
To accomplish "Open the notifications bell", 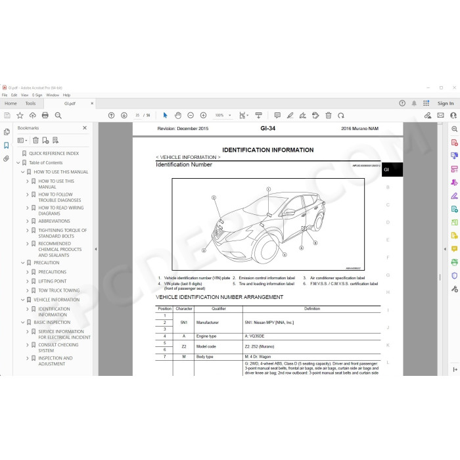I will click(414, 103).
